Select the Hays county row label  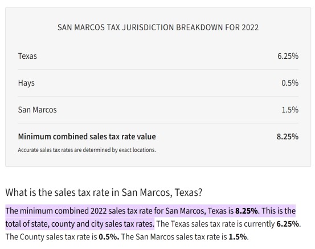tap(26, 83)
